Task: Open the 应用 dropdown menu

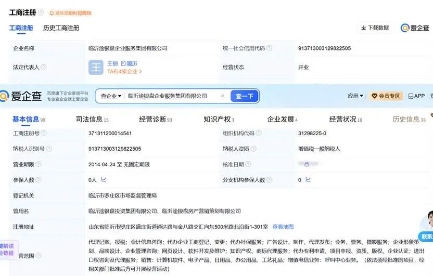Action: (355, 96)
